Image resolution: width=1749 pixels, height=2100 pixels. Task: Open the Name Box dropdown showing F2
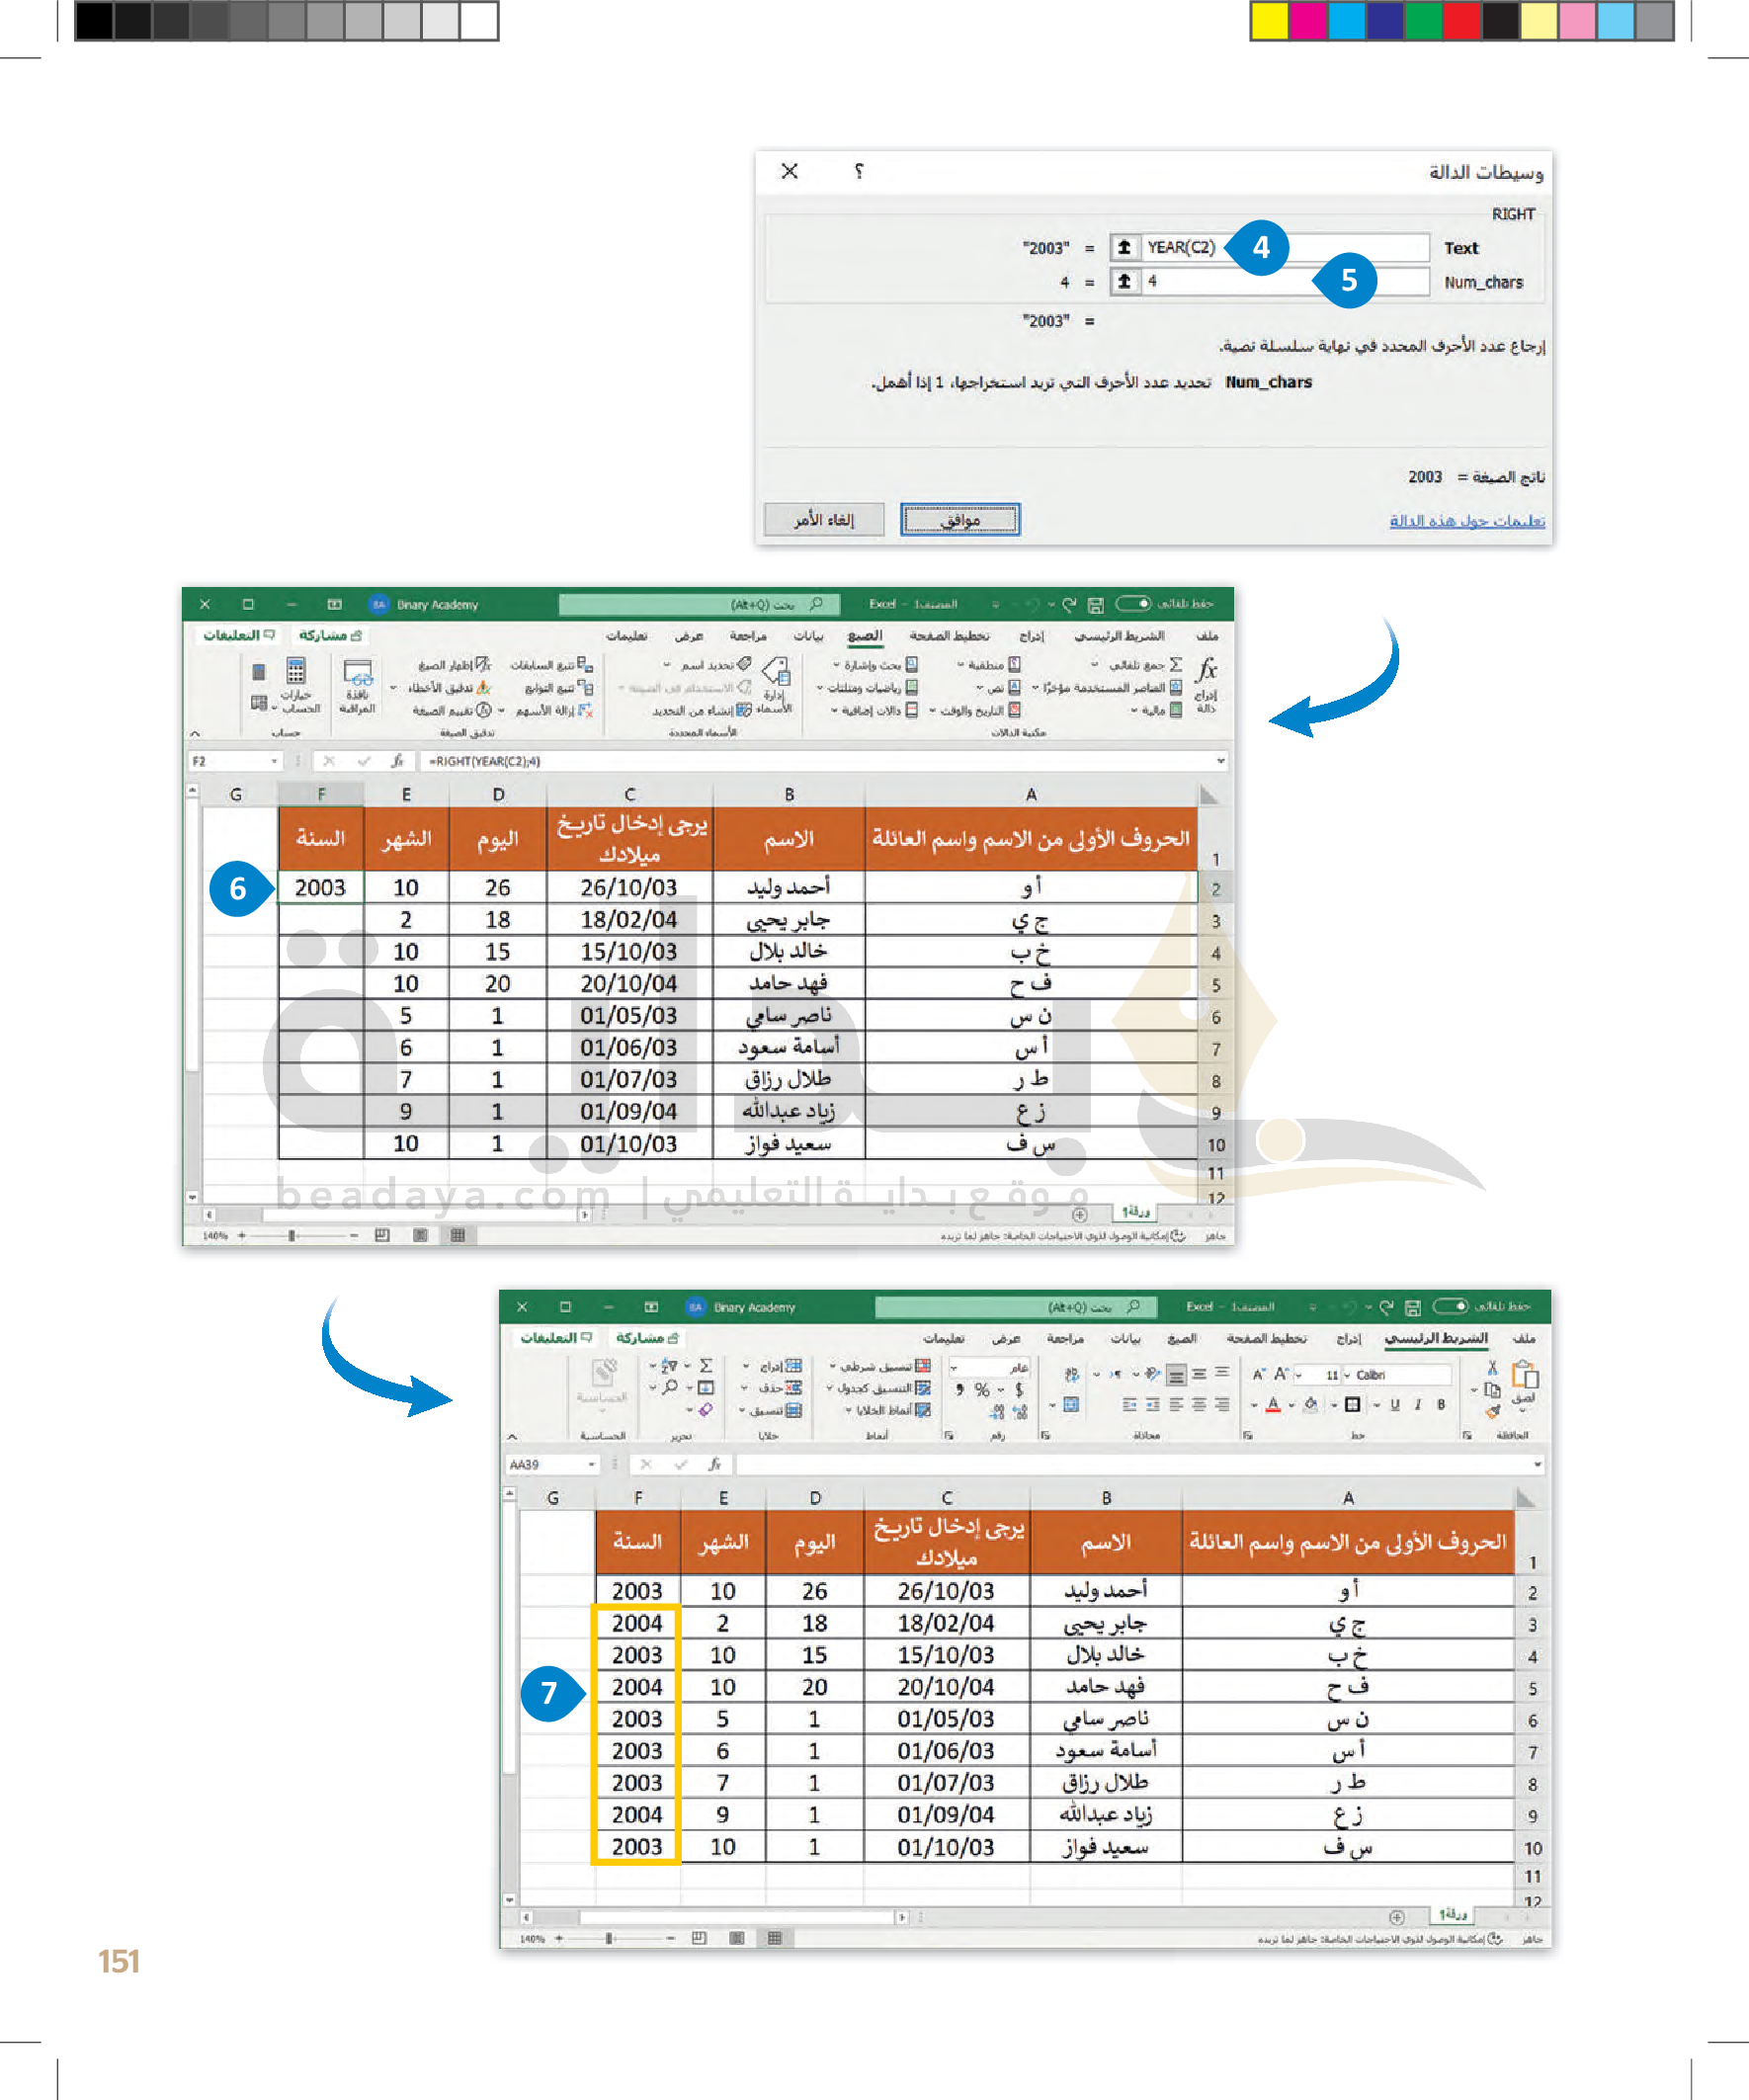click(274, 761)
